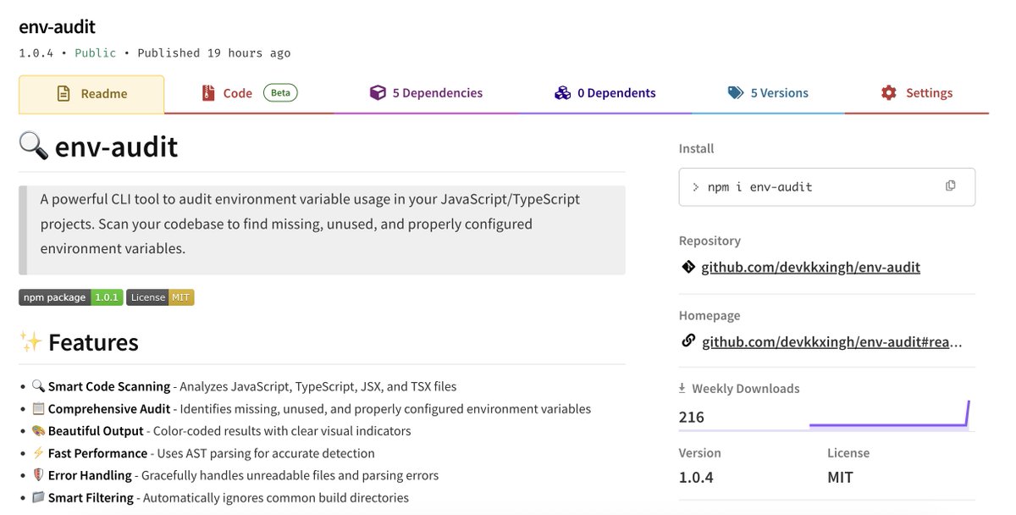Click the homepage link chain icon
This screenshot has height=515, width=1016.
click(x=688, y=341)
